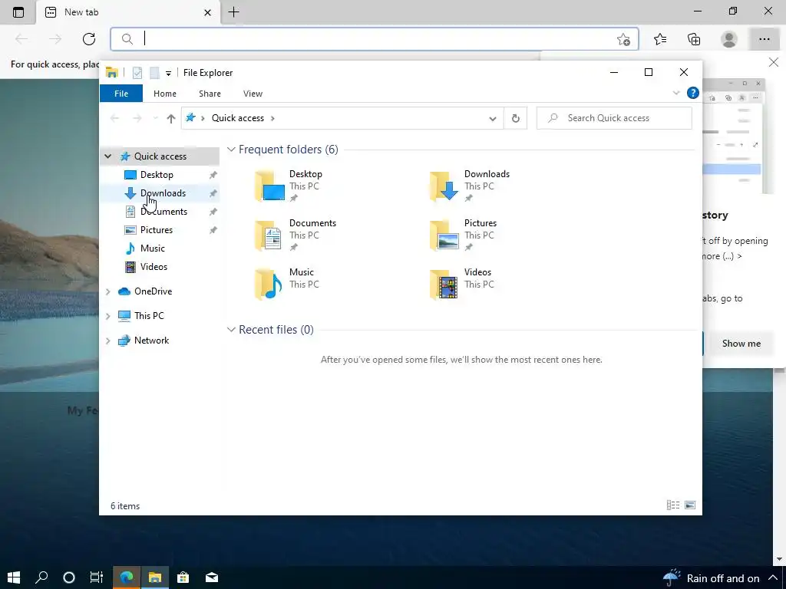786x589 pixels.
Task: Click the New folder quick toolbar icon
Action: pos(154,73)
